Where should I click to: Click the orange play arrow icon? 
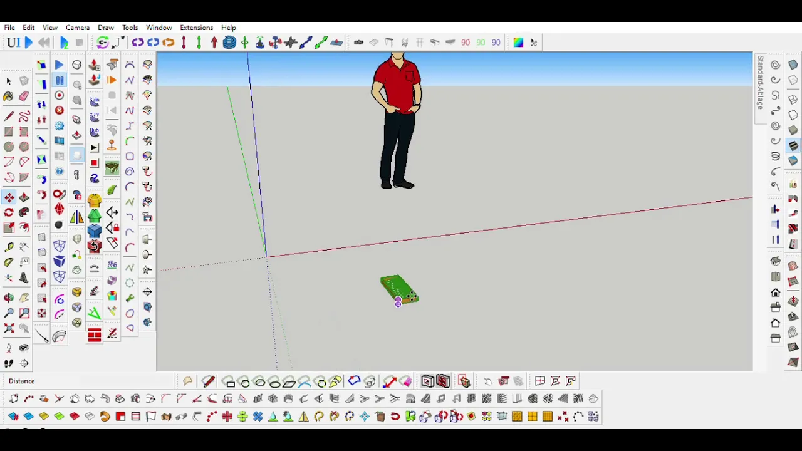point(112,80)
